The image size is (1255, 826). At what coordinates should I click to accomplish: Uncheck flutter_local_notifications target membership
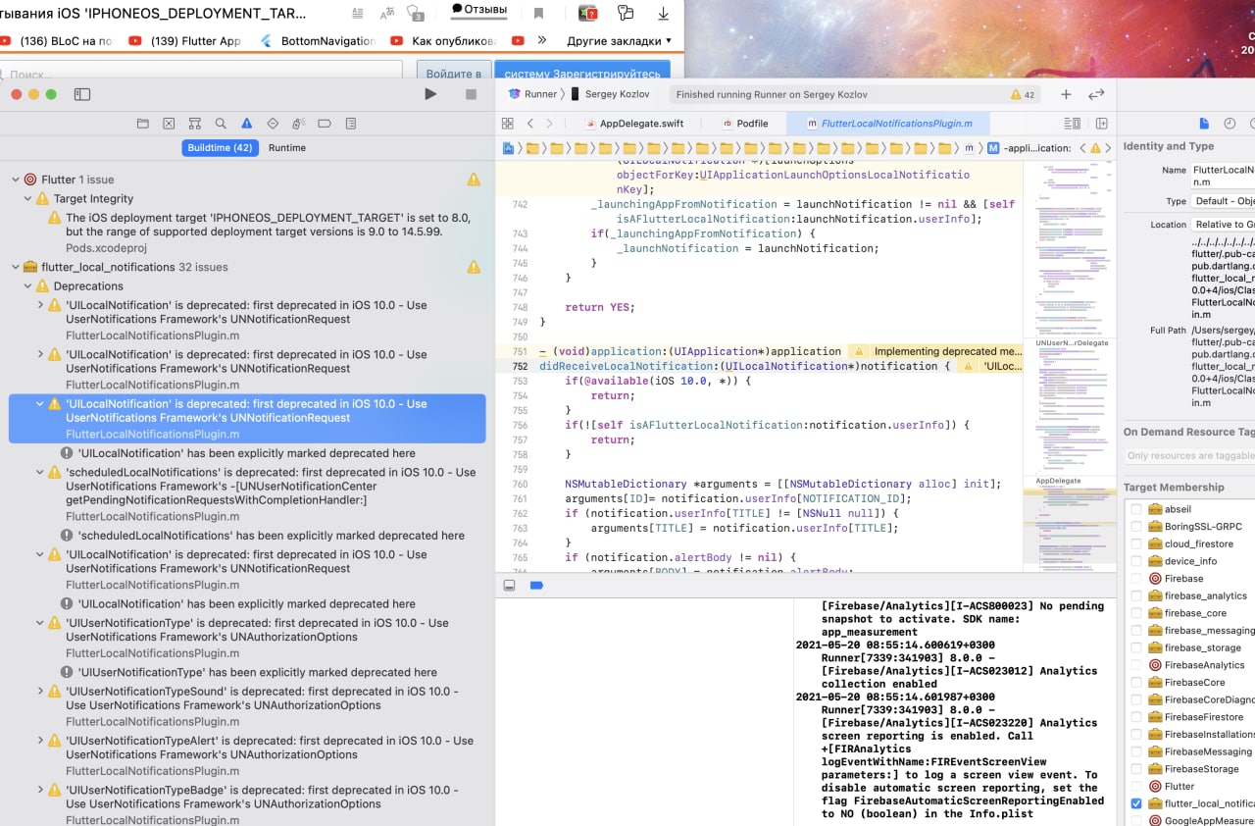tap(1136, 803)
